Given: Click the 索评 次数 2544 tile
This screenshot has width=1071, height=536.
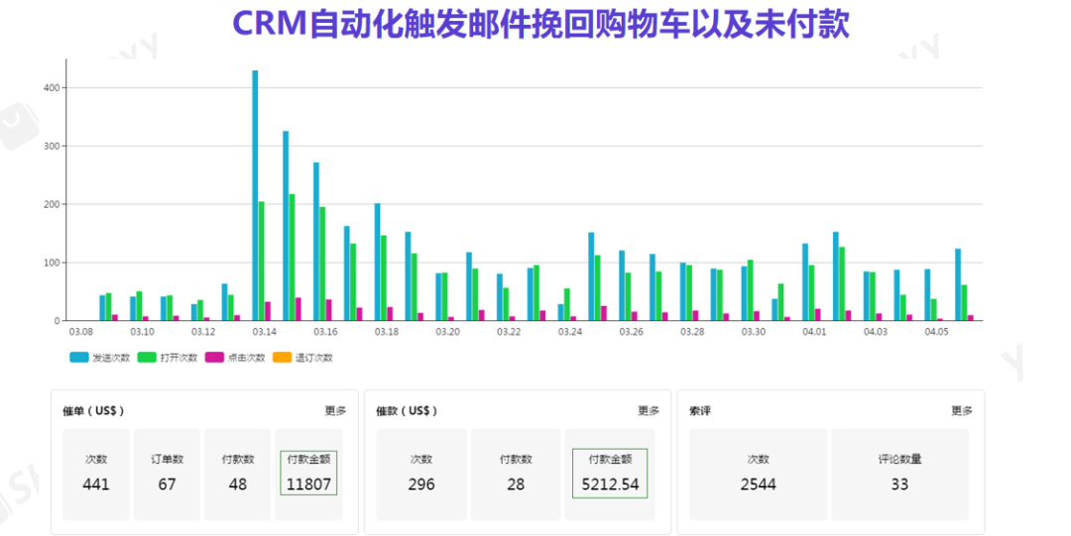Looking at the screenshot, I should (758, 474).
